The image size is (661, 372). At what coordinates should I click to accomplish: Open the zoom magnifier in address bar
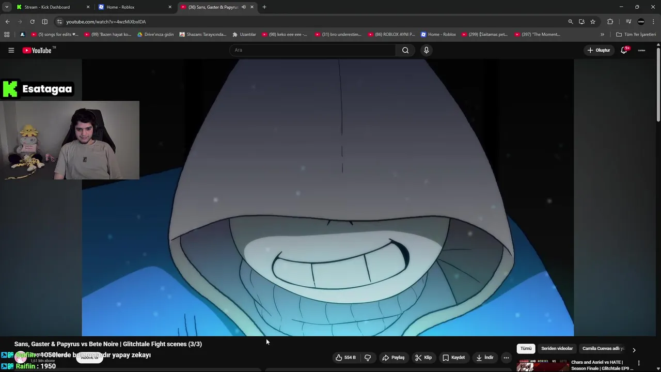coord(571,22)
